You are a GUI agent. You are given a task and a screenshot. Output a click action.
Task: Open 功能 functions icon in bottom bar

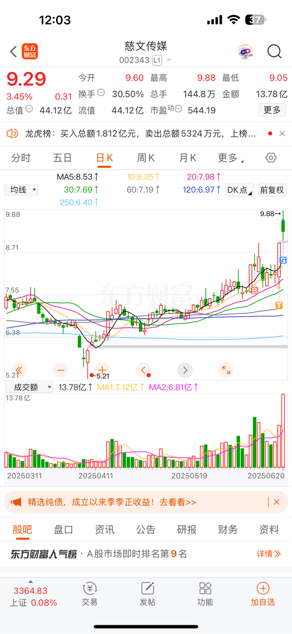pos(205,594)
